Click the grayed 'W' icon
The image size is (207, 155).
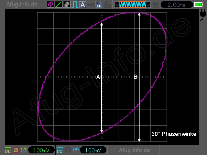coord(156,5)
